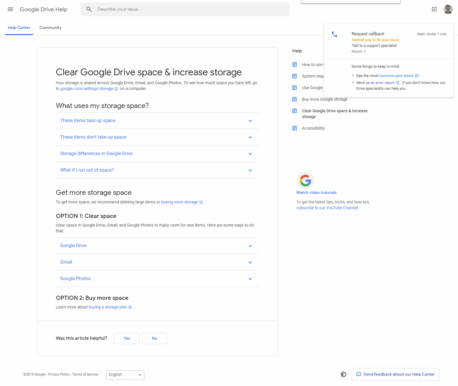This screenshot has width=458, height=386.
Task: Open the common sync errors link
Action: (396, 76)
